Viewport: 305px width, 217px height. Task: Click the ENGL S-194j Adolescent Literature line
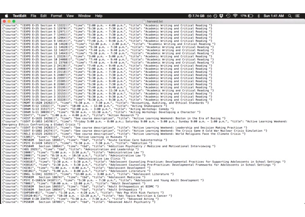coord(88,174)
